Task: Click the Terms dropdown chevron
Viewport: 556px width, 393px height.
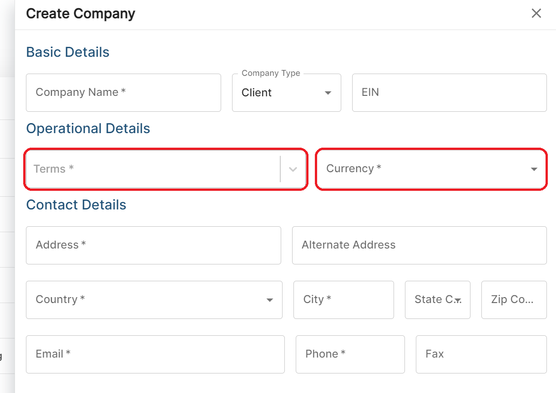Action: pyautogui.click(x=293, y=169)
